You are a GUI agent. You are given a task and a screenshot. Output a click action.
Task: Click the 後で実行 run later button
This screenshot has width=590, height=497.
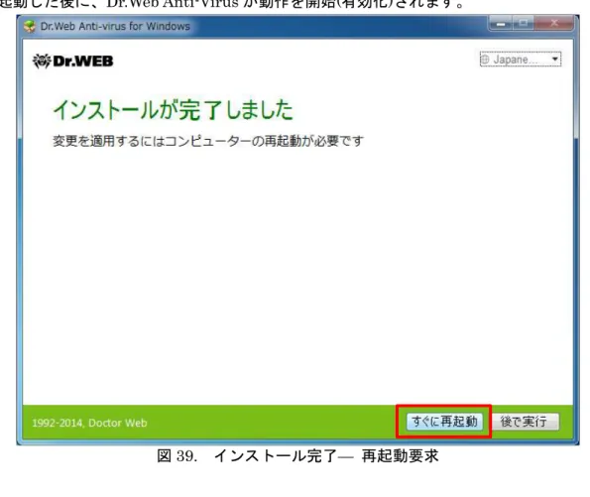click(x=526, y=422)
